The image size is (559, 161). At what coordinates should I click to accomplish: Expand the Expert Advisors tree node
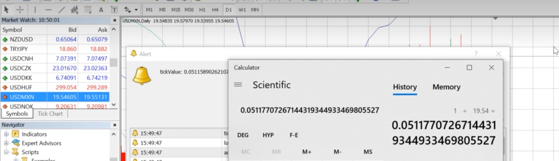pyautogui.click(x=6, y=143)
